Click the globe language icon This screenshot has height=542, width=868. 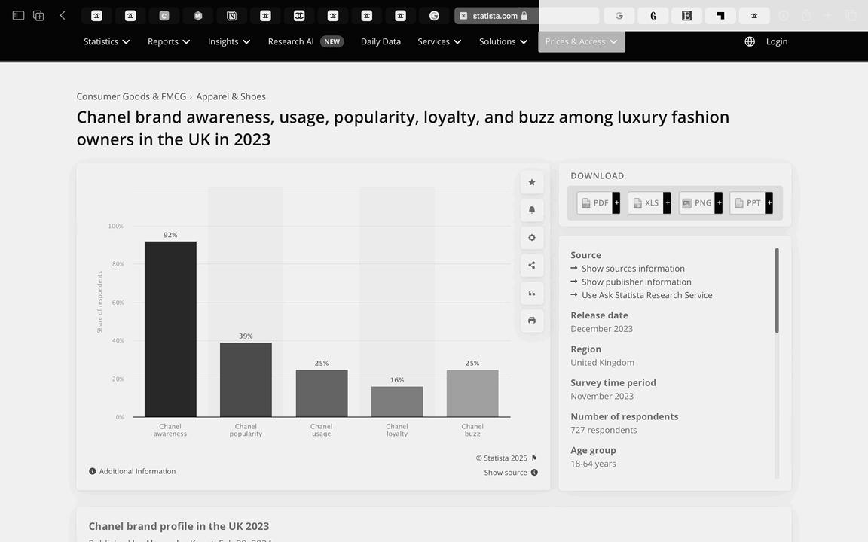coord(750,41)
